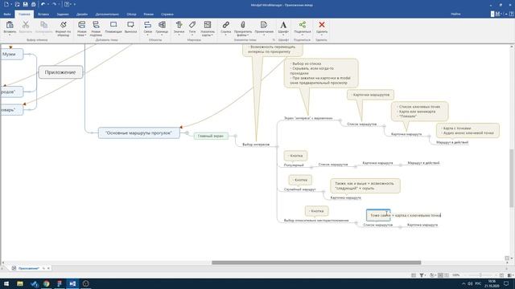Expand the dropdown arrow under Граница
The width and height of the screenshot is (515, 289).
pyautogui.click(x=162, y=35)
